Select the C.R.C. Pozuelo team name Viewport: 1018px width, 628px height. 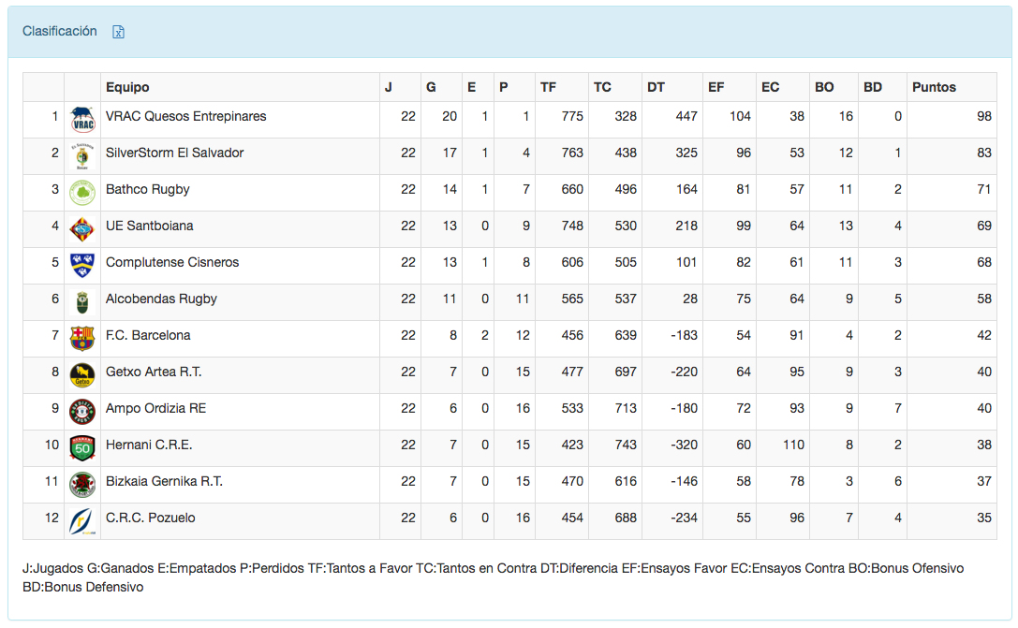coord(151,518)
